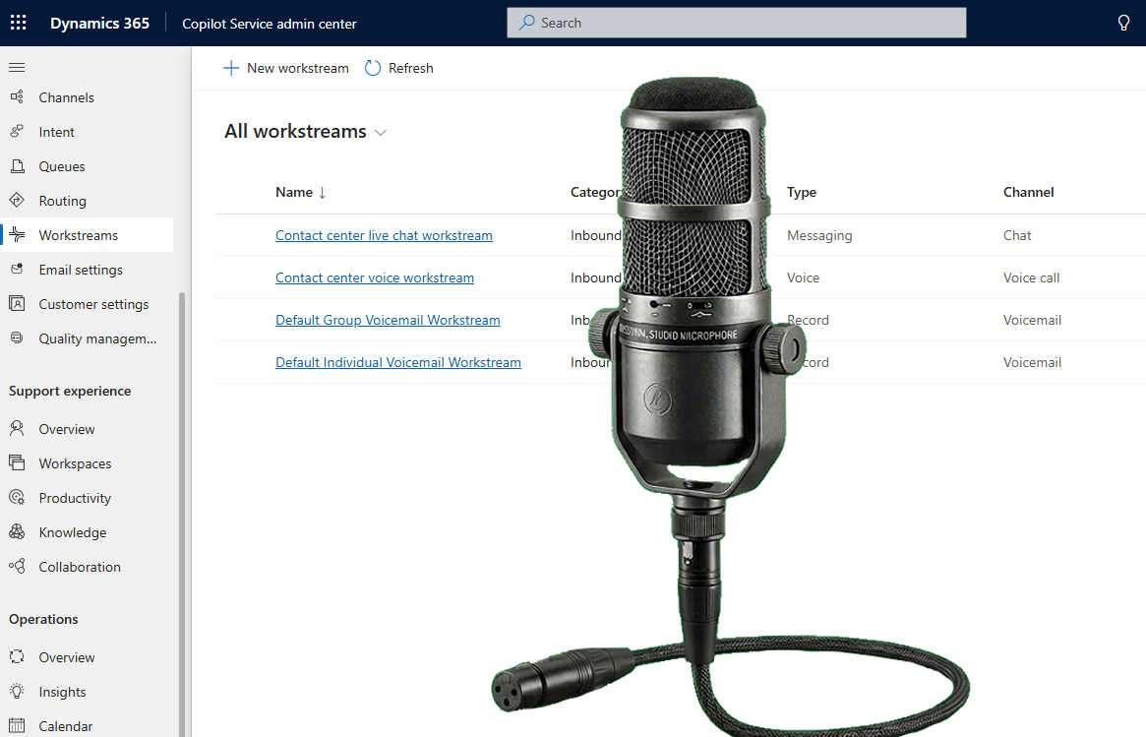Image resolution: width=1146 pixels, height=737 pixels.
Task: Open the Dynamics 365 app launcher grid
Action: tap(19, 23)
